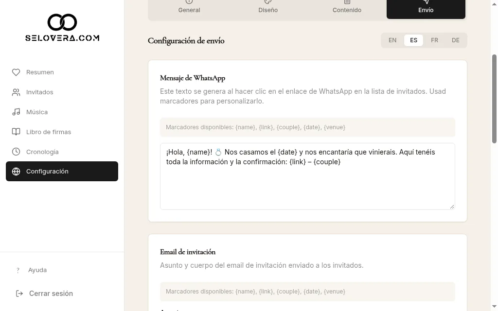The height and width of the screenshot is (311, 498).
Task: Click the people icon next to Invitados
Action: [16, 92]
